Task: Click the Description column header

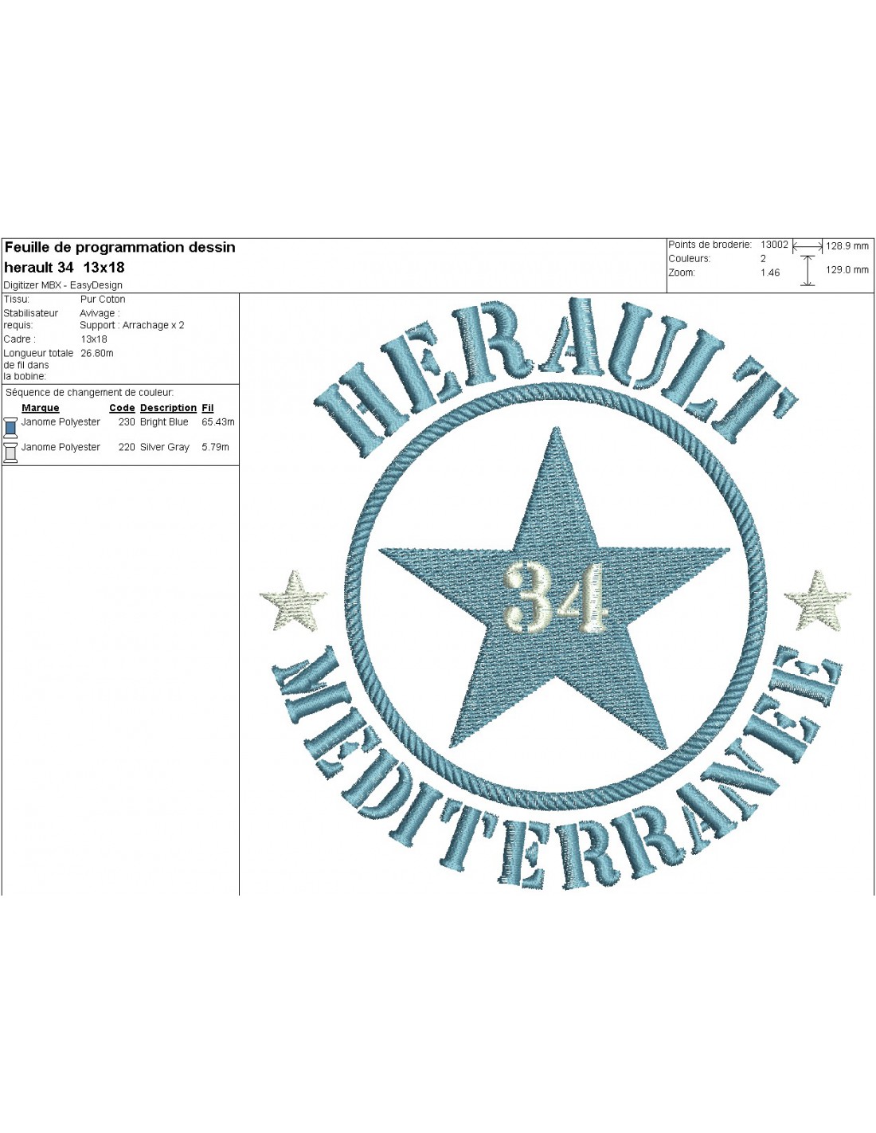Action: [x=168, y=408]
